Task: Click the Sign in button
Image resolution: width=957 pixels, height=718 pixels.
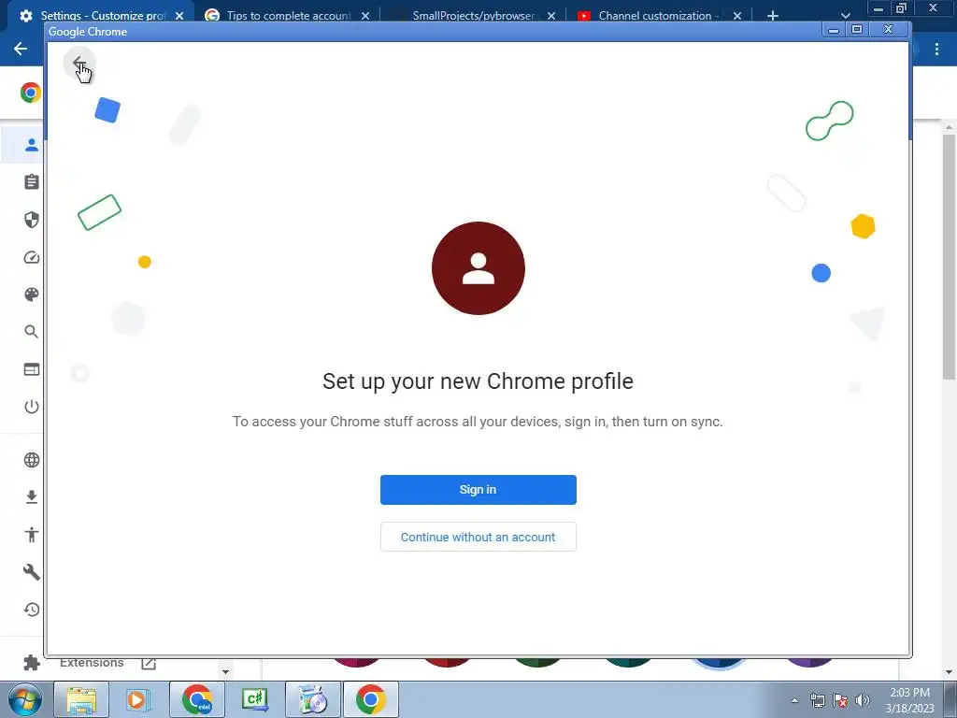Action: click(x=478, y=490)
